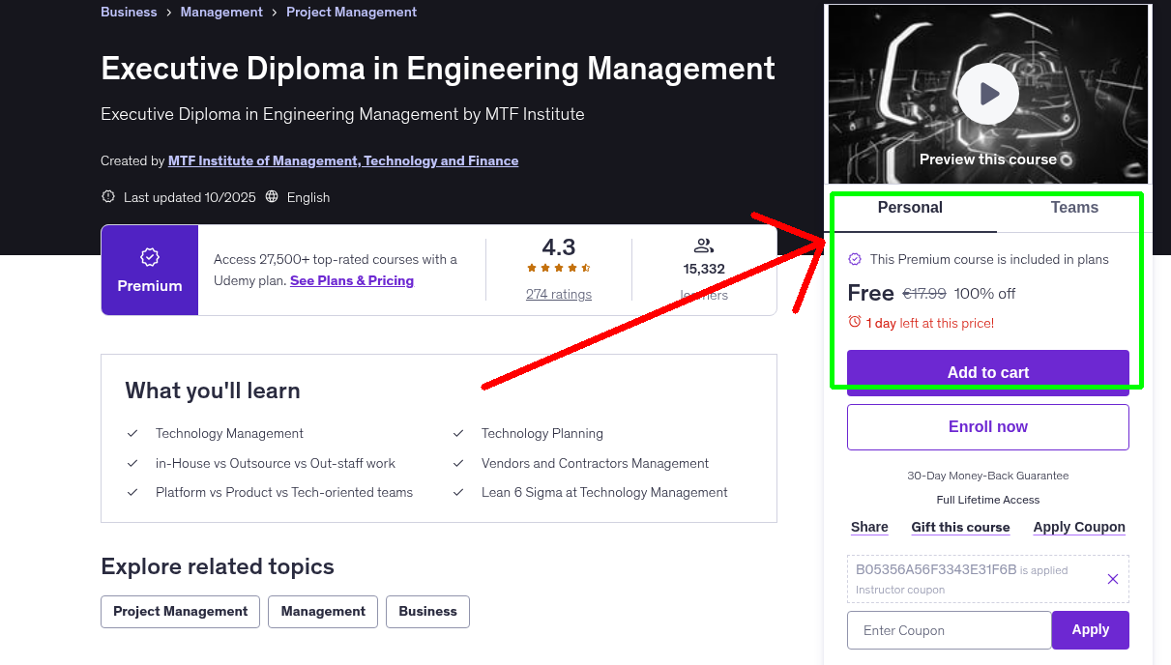Viewport: 1171px width, 665px height.
Task: Add the course to cart
Action: 987,371
